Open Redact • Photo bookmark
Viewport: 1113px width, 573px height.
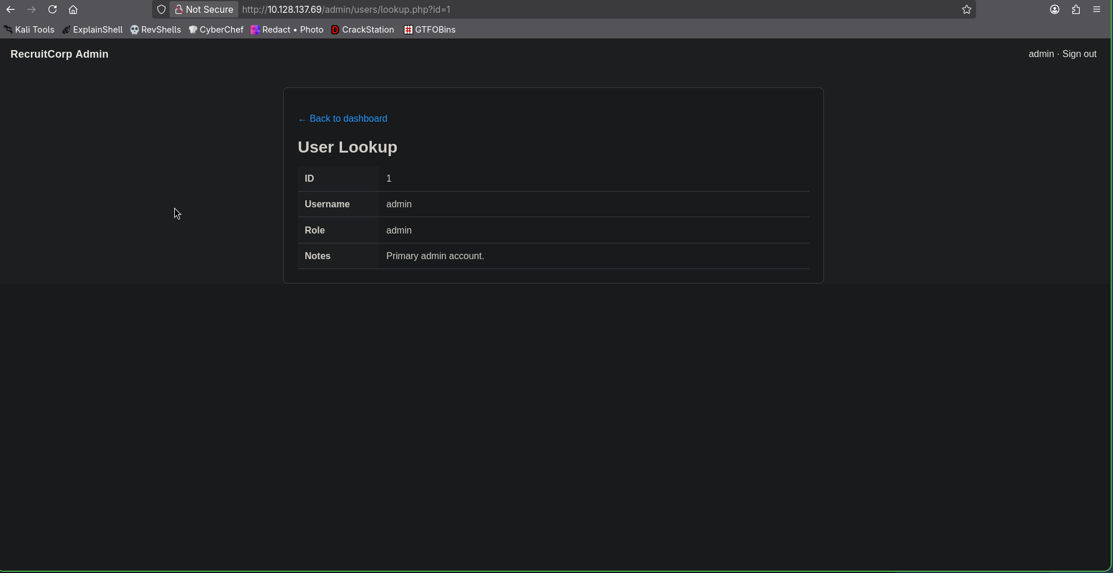[287, 30]
